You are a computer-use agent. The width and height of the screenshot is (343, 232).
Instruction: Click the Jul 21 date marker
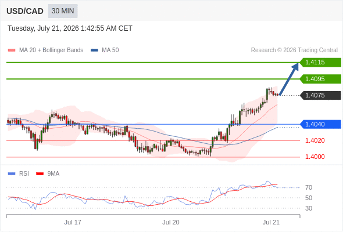(x=271, y=222)
